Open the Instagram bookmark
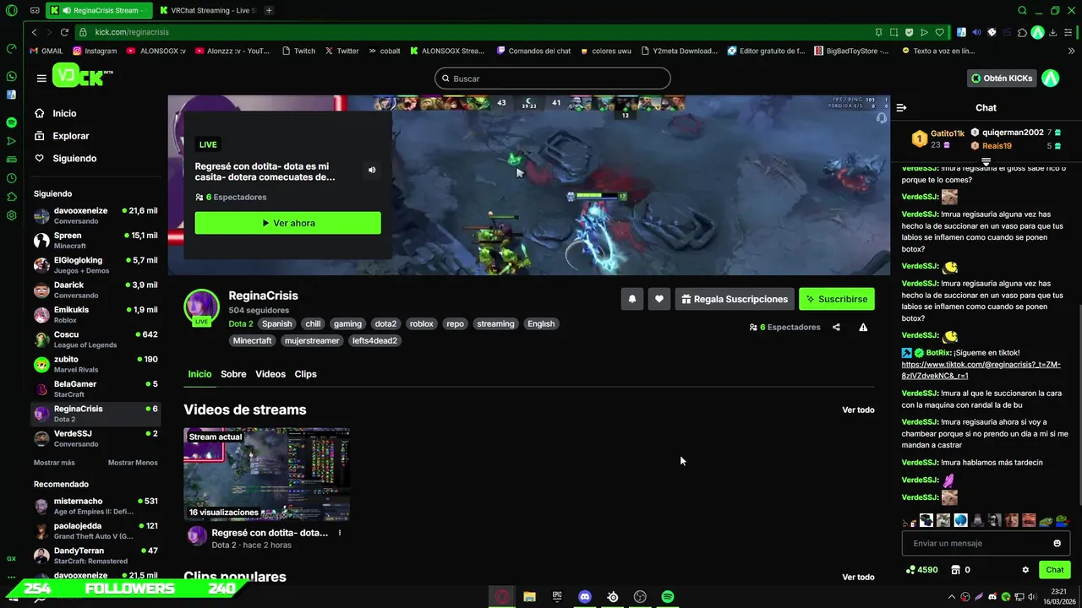1082x608 pixels. pyautogui.click(x=95, y=51)
